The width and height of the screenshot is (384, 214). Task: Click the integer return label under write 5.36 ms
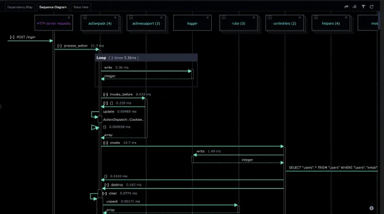pyautogui.click(x=110, y=76)
